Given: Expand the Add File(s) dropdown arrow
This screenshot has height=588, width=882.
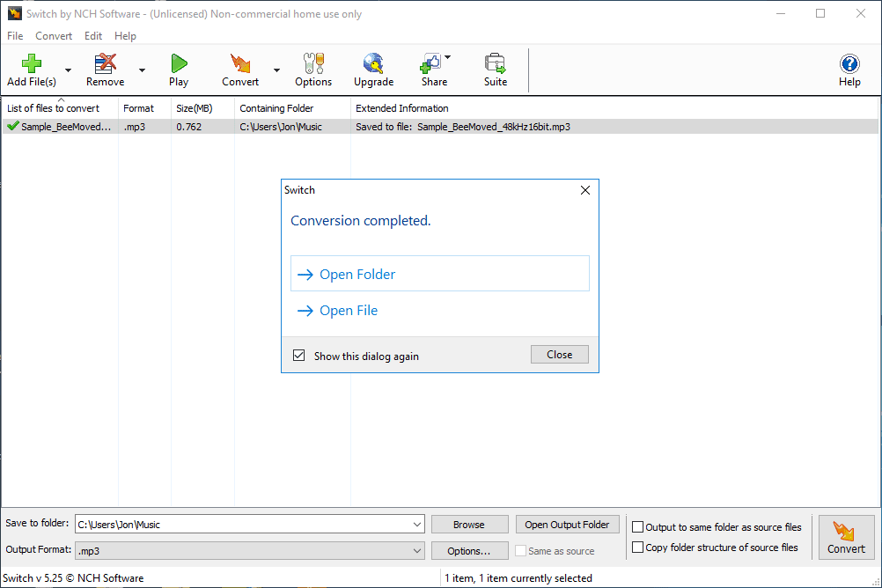Looking at the screenshot, I should click(68, 70).
